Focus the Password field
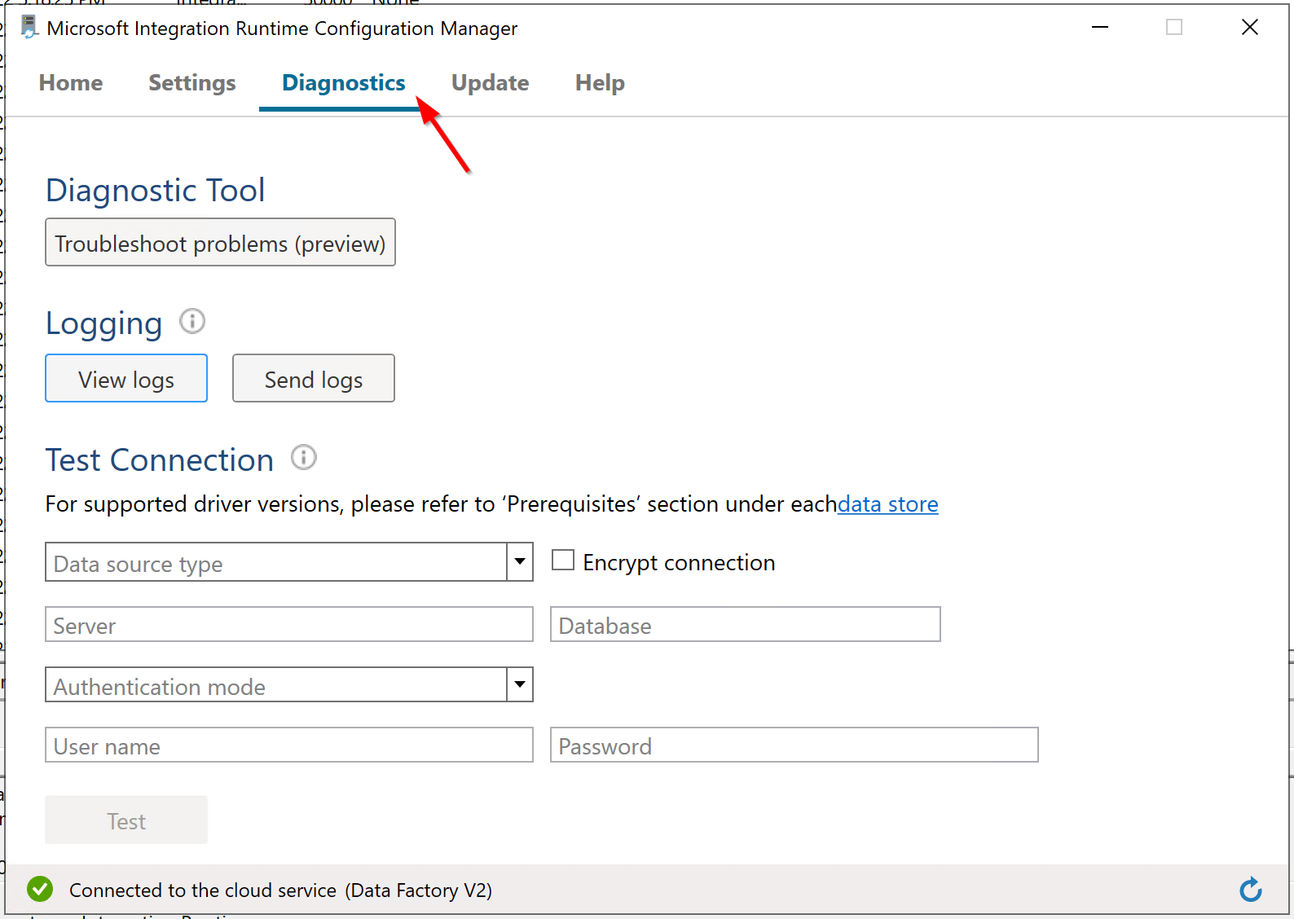The image size is (1294, 919). click(794, 745)
